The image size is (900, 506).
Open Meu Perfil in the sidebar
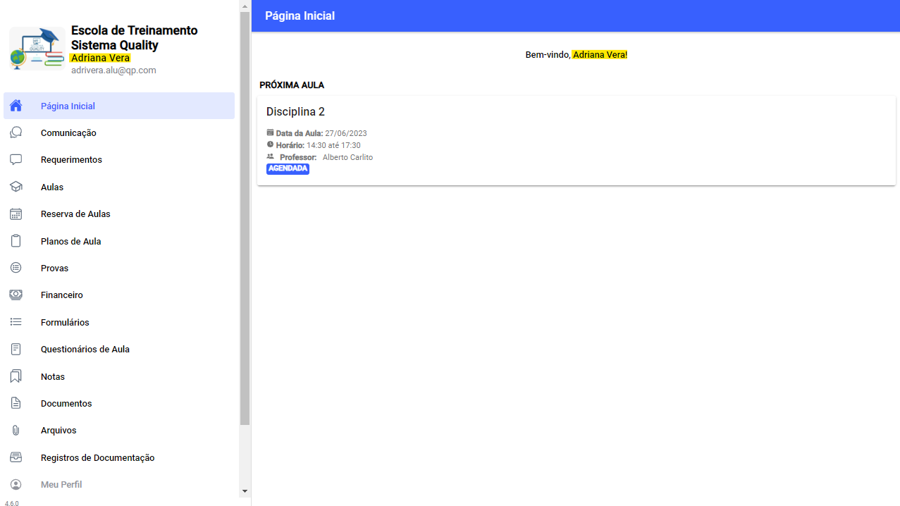61,485
